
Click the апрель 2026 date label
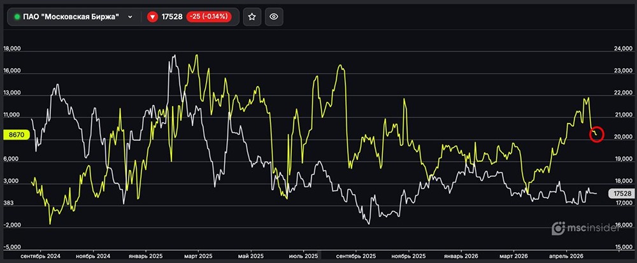click(566, 257)
